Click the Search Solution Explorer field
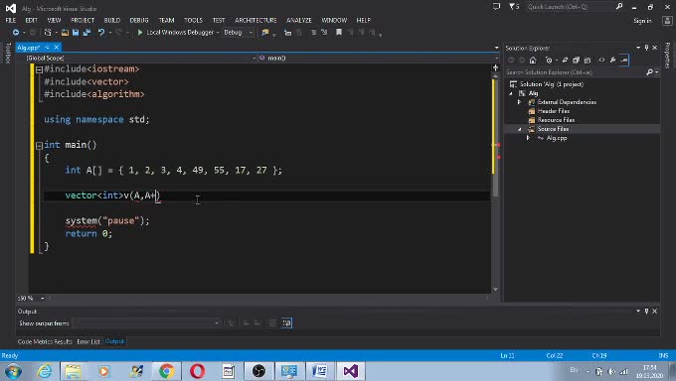The width and height of the screenshot is (676, 381). coord(576,72)
